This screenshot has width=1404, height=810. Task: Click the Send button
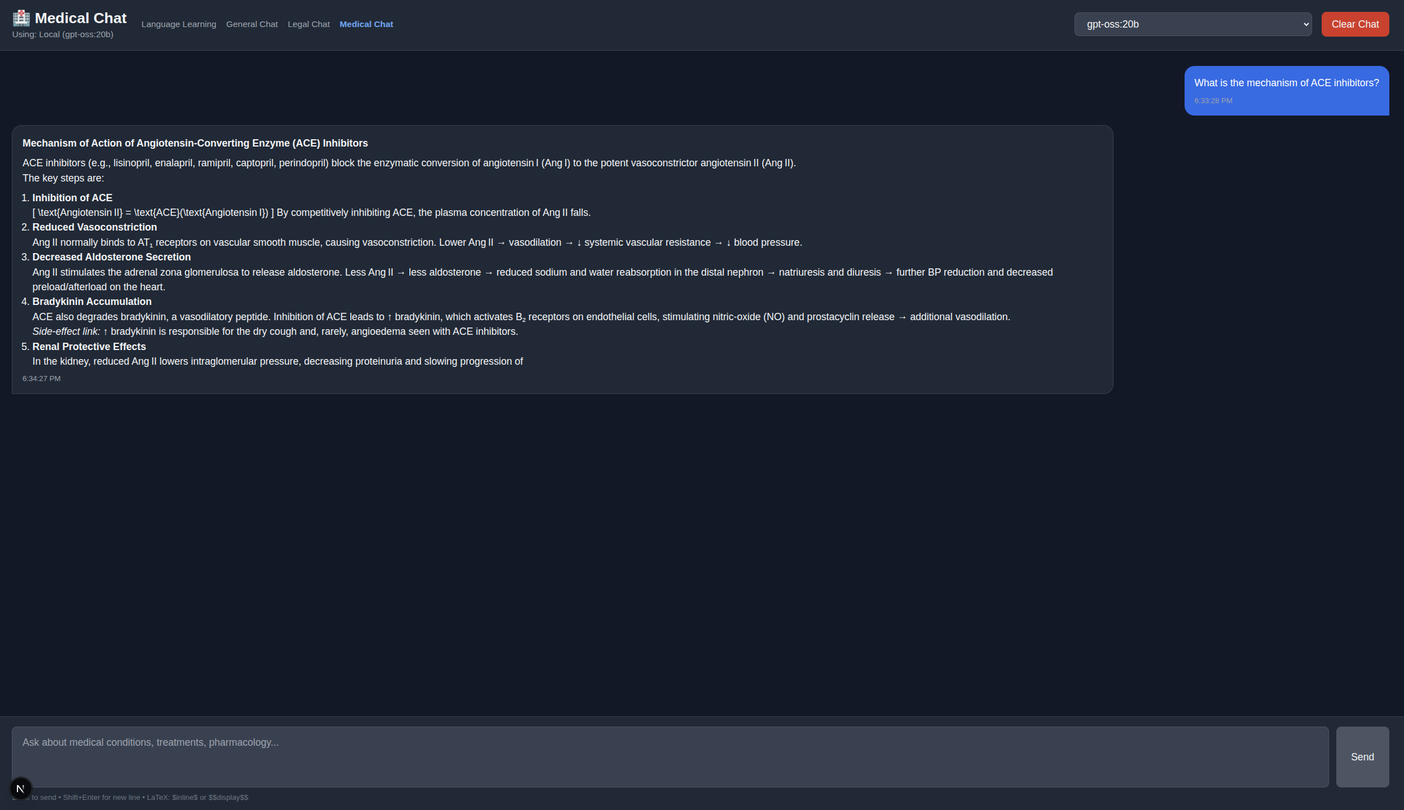1362,756
